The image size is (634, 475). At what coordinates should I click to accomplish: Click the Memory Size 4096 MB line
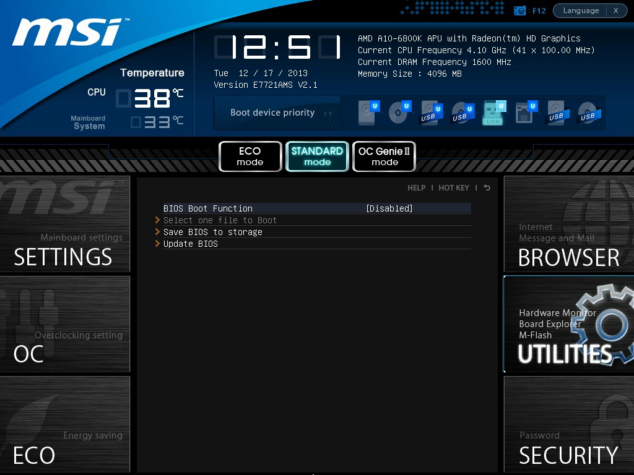click(x=410, y=74)
